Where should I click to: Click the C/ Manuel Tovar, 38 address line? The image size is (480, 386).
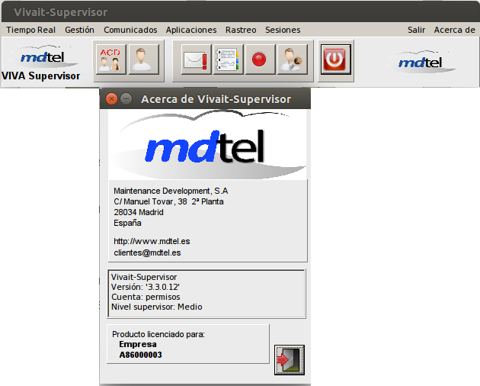[168, 201]
